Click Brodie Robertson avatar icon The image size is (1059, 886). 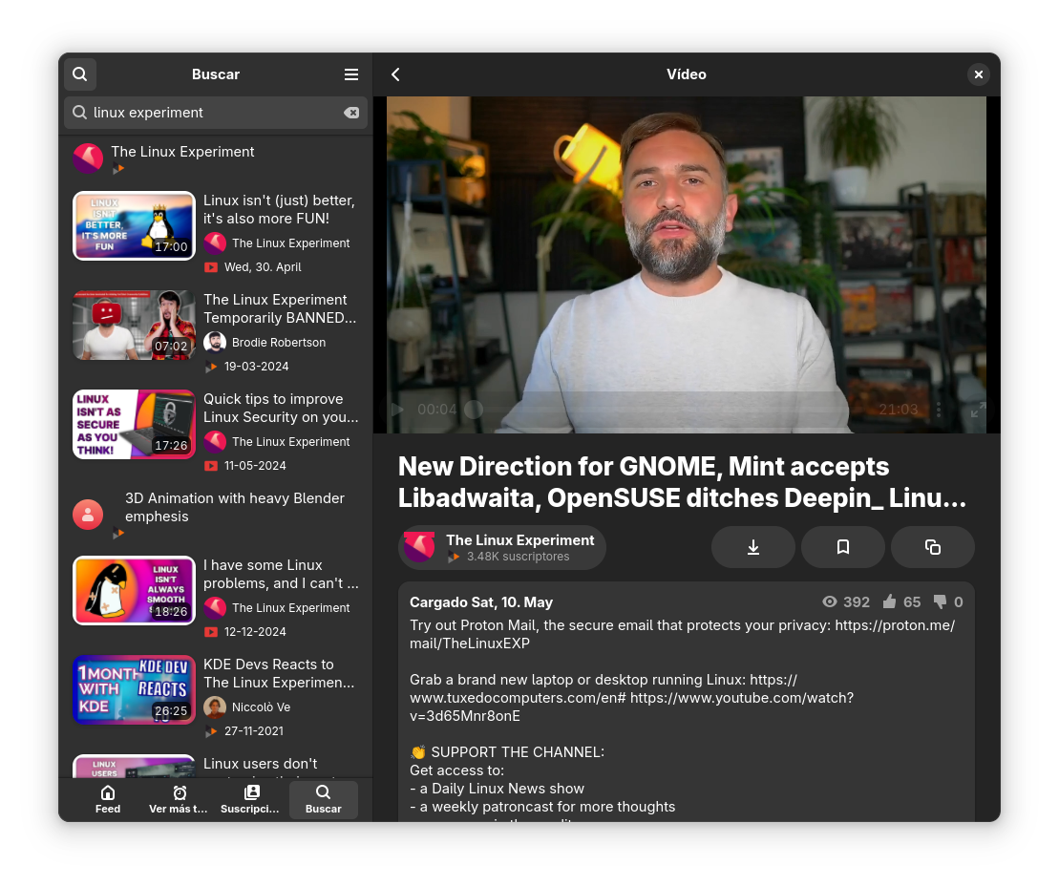[x=215, y=343]
